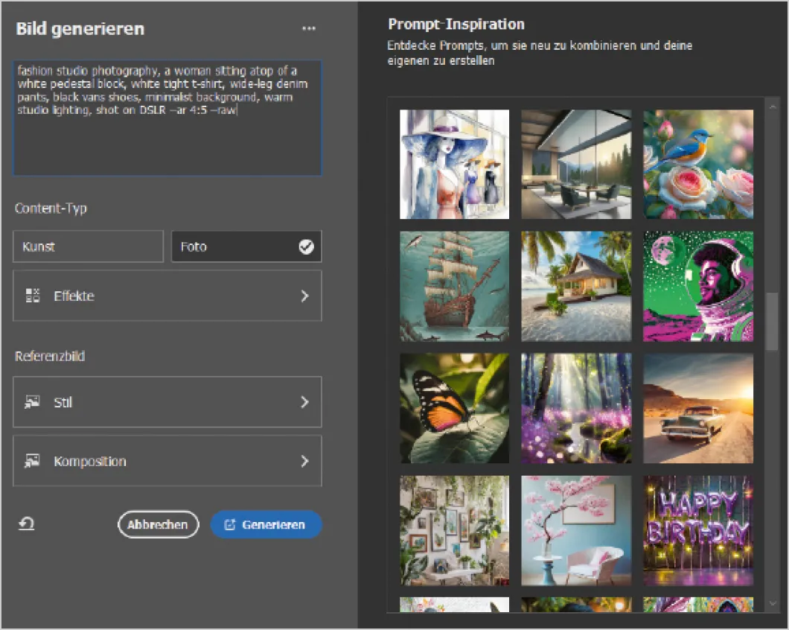Expand the Komposition reference chevron

304,461
